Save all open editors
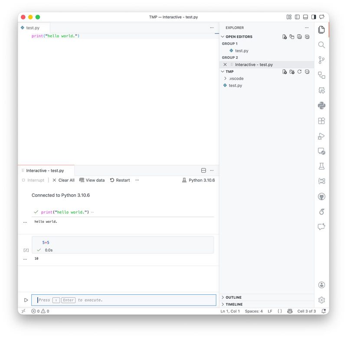The image size is (347, 338). [x=299, y=37]
